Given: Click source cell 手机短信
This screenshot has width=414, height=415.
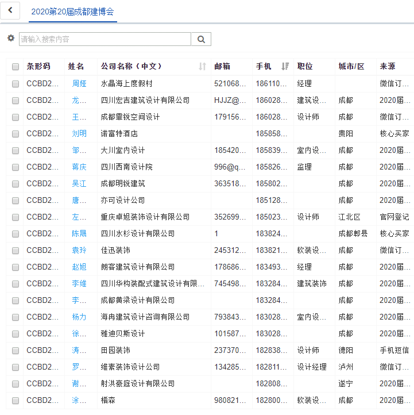Looking at the screenshot, I should 394,351.
